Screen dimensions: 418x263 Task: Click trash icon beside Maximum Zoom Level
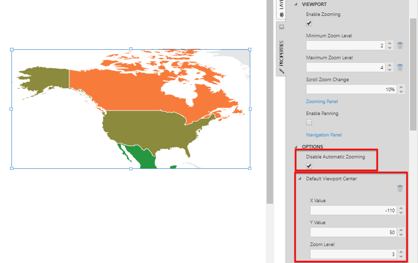click(400, 67)
